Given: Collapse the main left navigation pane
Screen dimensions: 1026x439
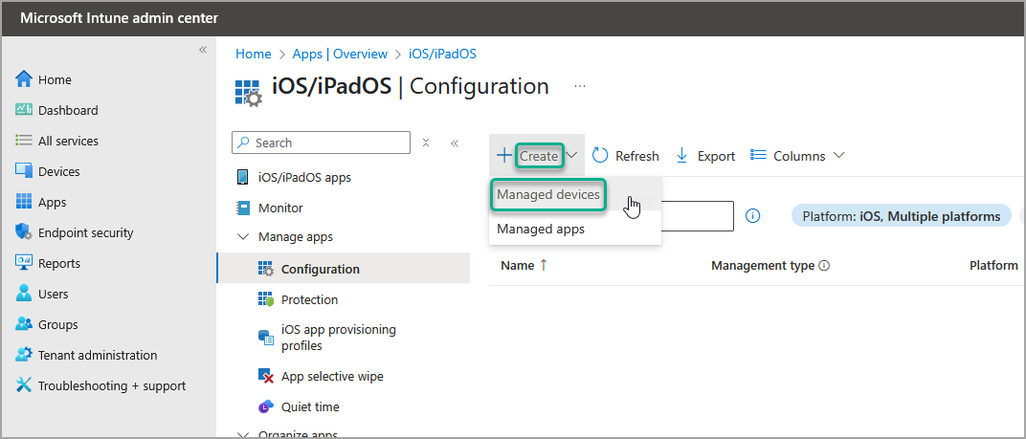Looking at the screenshot, I should [203, 50].
